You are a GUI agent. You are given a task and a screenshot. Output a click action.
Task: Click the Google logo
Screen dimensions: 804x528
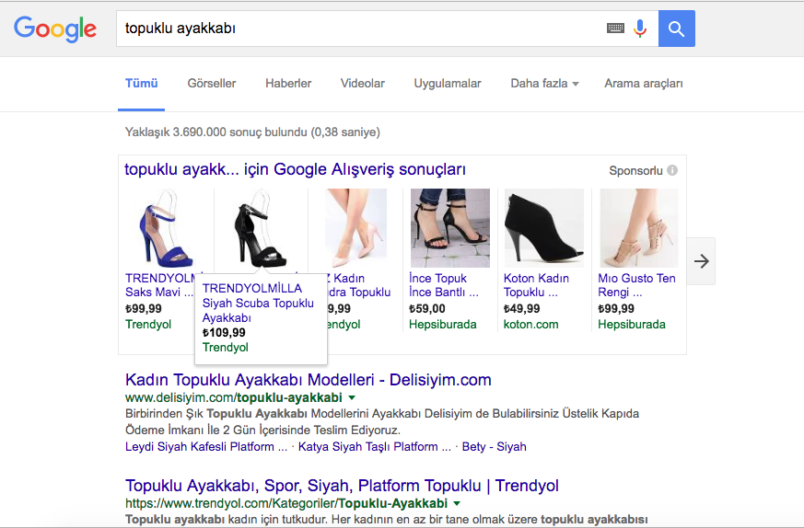pyautogui.click(x=55, y=29)
